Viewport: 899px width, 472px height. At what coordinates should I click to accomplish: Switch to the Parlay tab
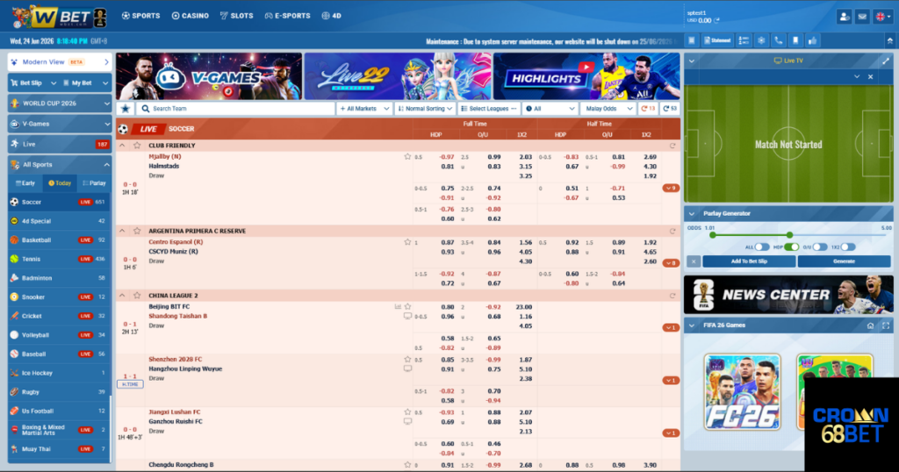94,183
